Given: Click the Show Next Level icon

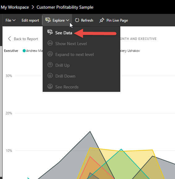Looking at the screenshot, I should pyautogui.click(x=50, y=43).
